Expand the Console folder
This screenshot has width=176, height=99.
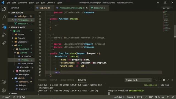[x=13, y=38]
